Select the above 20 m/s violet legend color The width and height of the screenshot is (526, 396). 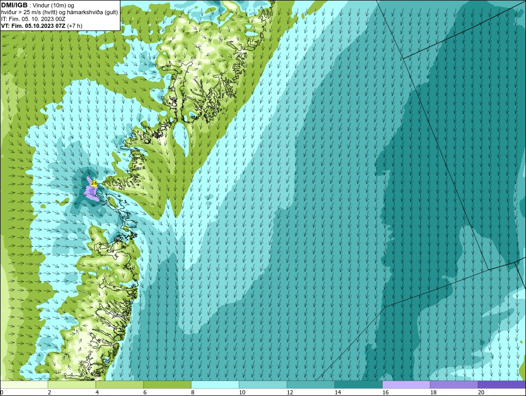pyautogui.click(x=502, y=384)
